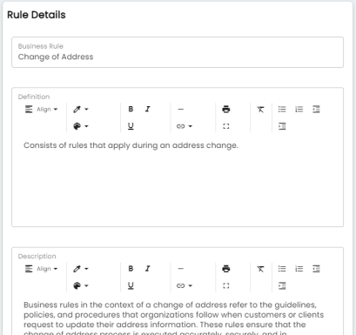The height and width of the screenshot is (335, 356).
Task: Increase indent in Description editor
Action: (282, 285)
